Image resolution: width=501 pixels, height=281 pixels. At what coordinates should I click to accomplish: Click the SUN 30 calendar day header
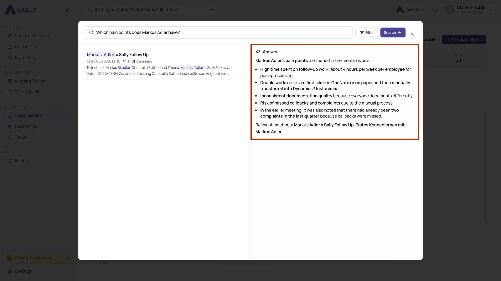[458, 58]
